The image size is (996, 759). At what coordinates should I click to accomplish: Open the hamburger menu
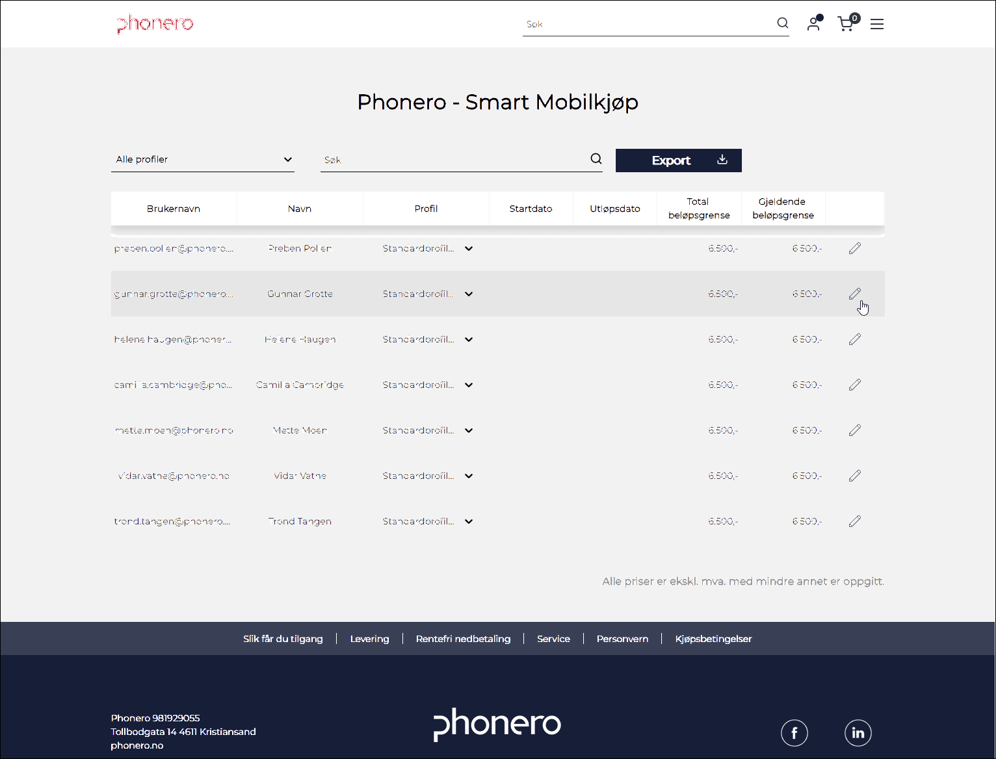877,24
